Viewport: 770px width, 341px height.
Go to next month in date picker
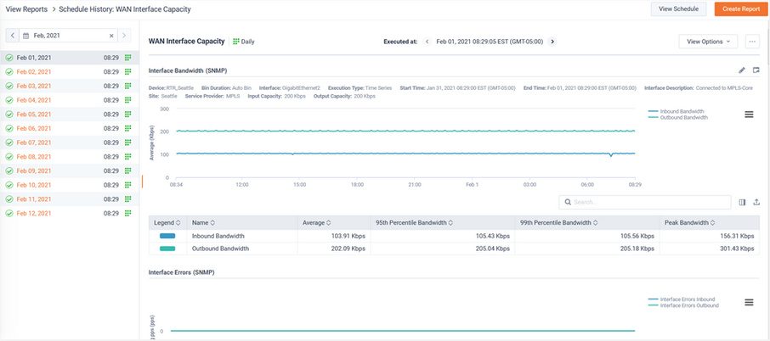coord(125,36)
